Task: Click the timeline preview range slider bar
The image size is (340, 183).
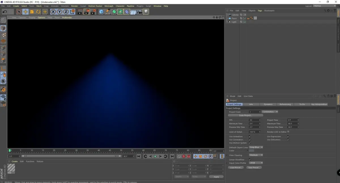Action: (71, 156)
